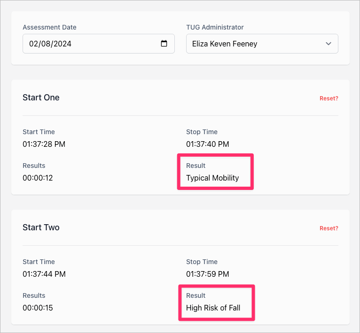Click the chevron arrow beside Eliza Keven Feeney
This screenshot has height=333, width=360.
click(x=329, y=44)
